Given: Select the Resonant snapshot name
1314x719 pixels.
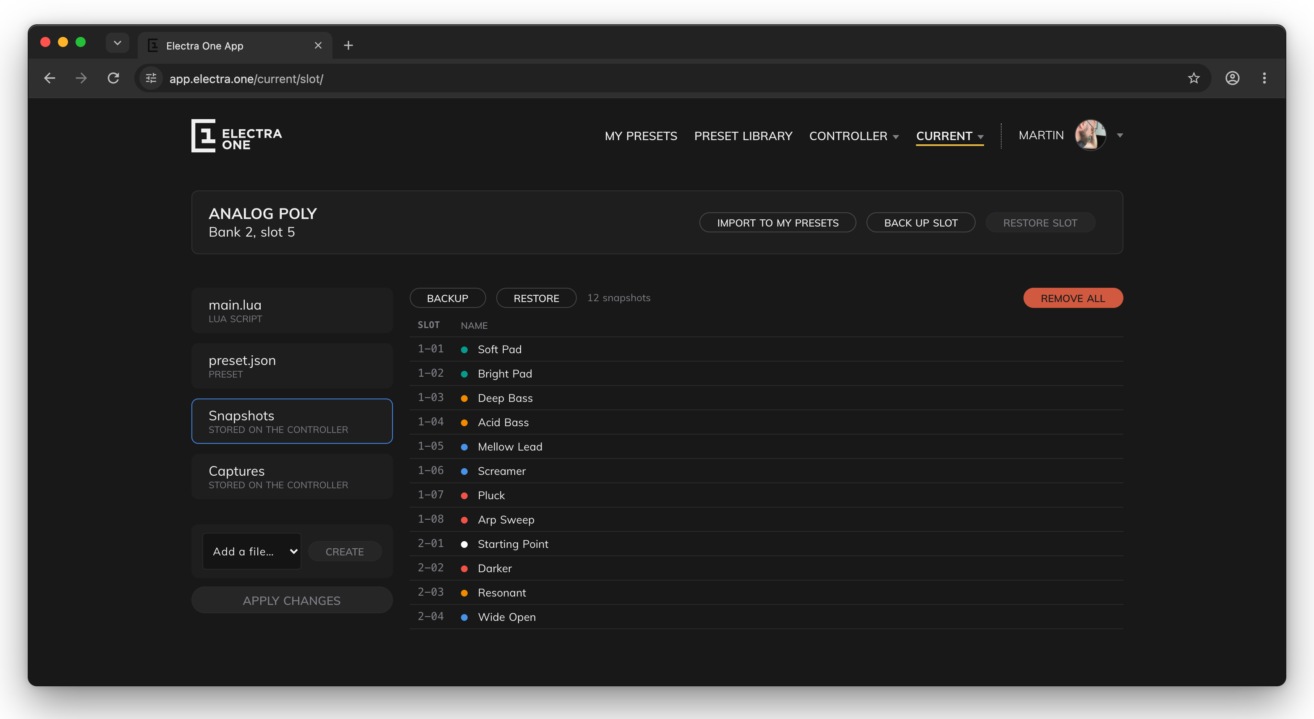Looking at the screenshot, I should pos(502,593).
